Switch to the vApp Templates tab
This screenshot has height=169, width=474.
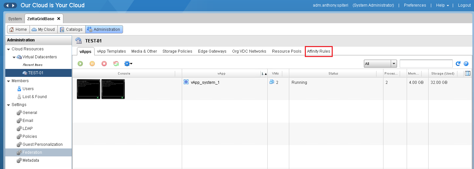click(111, 51)
